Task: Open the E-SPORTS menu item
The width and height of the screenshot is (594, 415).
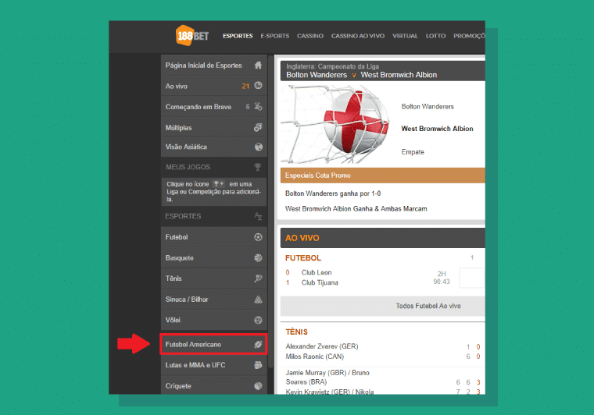Action: 274,36
